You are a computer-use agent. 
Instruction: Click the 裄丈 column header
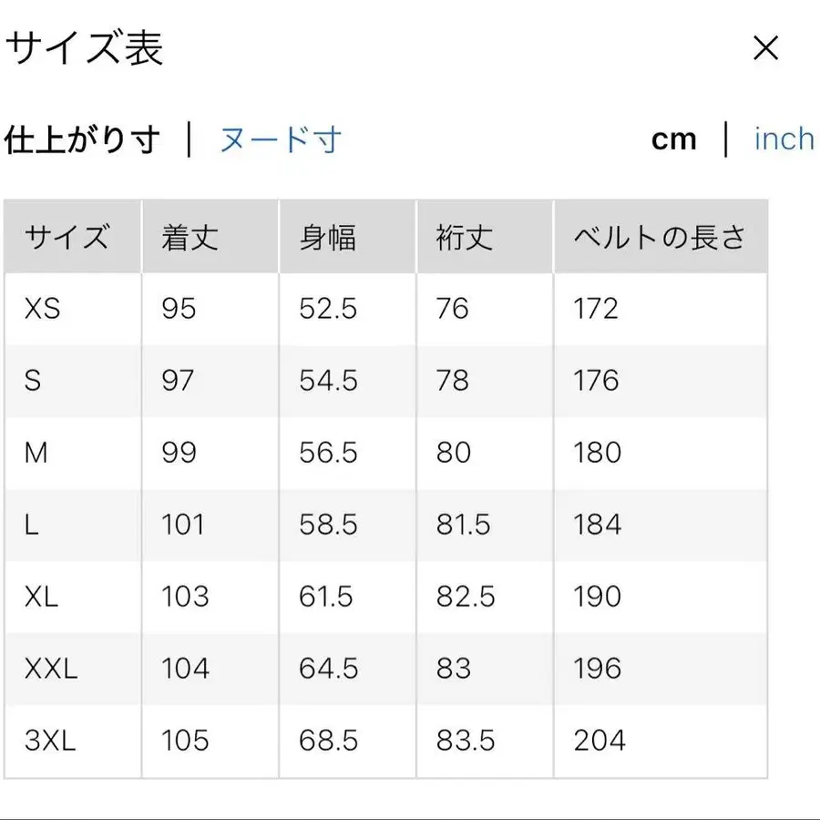(463, 237)
